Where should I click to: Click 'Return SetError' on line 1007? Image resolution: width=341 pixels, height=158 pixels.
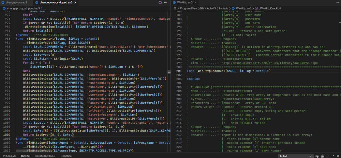click(x=37, y=135)
